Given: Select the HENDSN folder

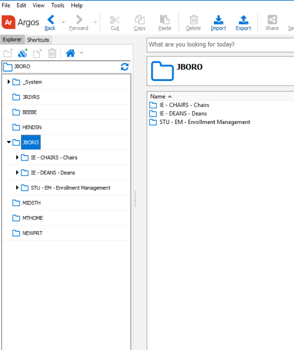Looking at the screenshot, I should coord(32,127).
